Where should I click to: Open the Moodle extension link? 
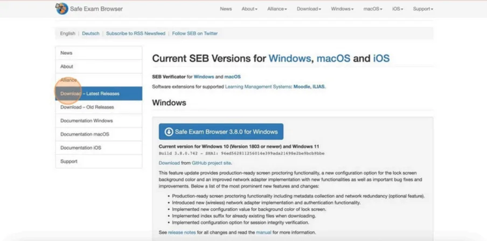301,87
